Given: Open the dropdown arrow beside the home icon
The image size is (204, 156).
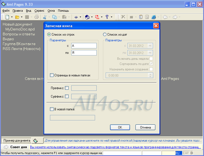Looking at the screenshot, I should [92, 17].
